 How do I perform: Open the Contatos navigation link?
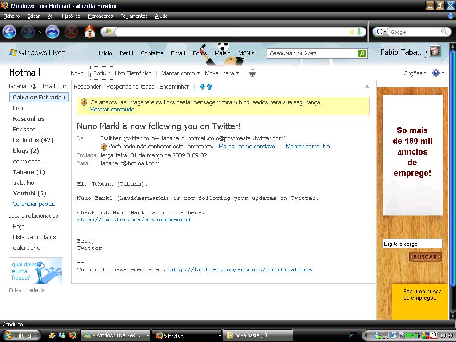click(152, 53)
